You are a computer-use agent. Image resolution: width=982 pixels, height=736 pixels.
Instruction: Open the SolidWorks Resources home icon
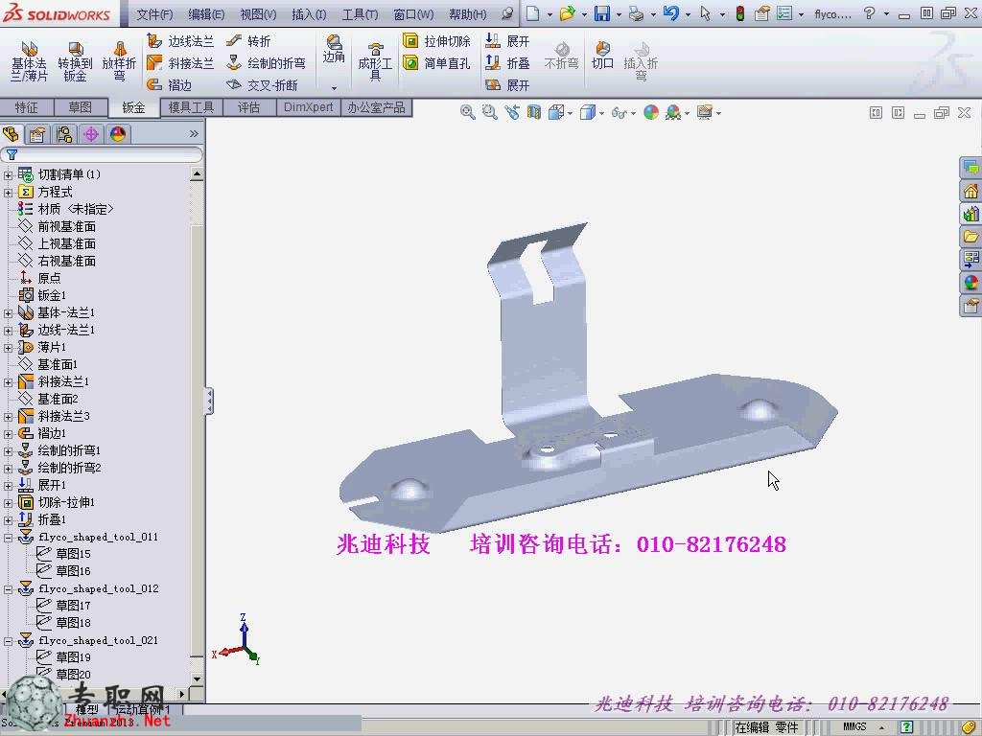coord(970,191)
